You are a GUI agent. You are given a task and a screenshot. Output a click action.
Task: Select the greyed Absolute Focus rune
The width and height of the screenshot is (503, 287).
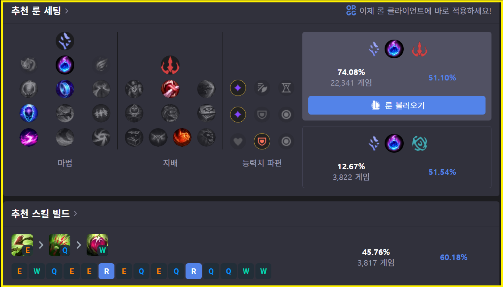(x=101, y=113)
